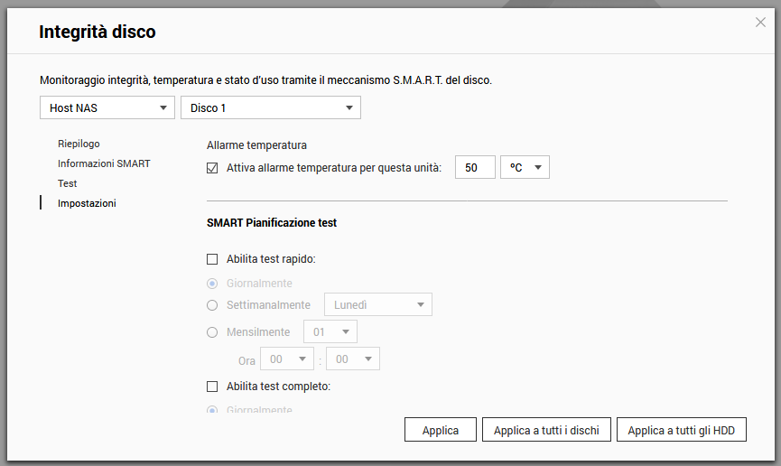This screenshot has width=781, height=466.
Task: Enable Abilita test completo checkbox
Action: click(x=213, y=387)
